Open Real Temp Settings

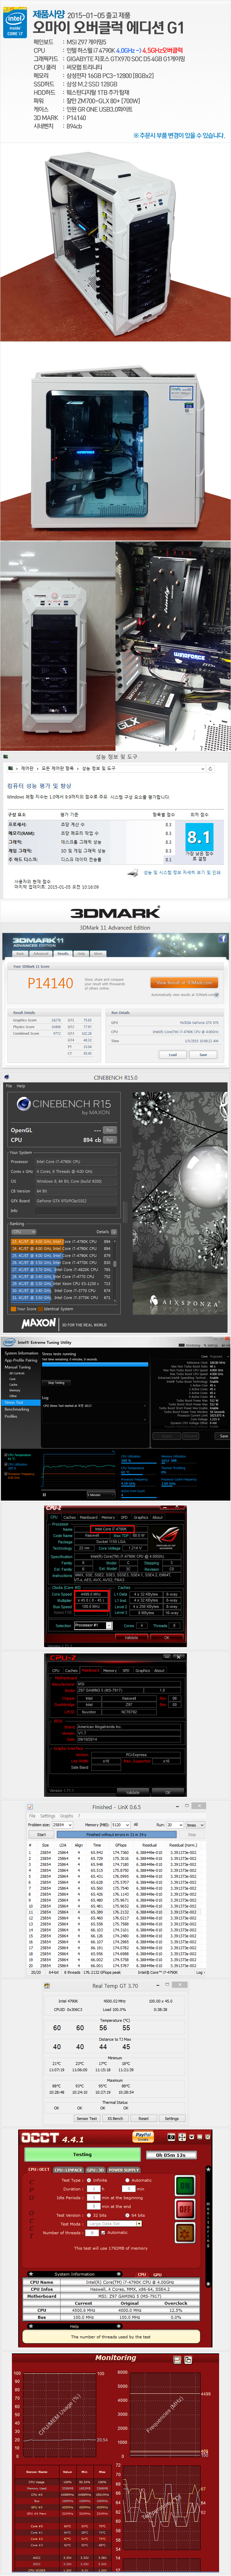pos(172,2117)
